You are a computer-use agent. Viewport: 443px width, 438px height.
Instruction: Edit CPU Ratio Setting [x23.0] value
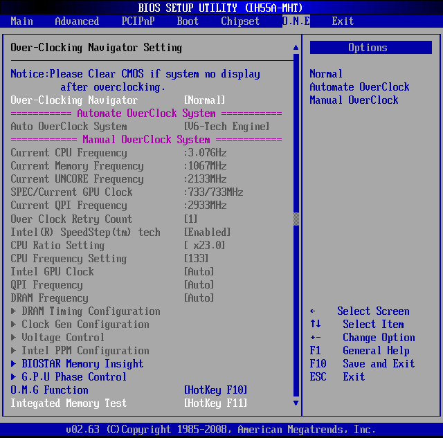(205, 245)
